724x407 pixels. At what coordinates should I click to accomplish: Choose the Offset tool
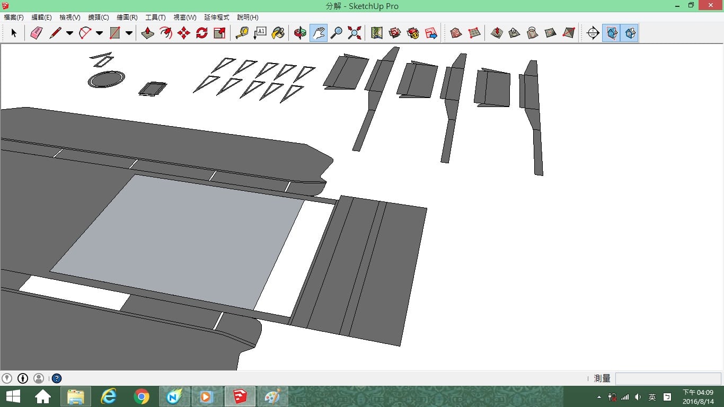click(166, 33)
